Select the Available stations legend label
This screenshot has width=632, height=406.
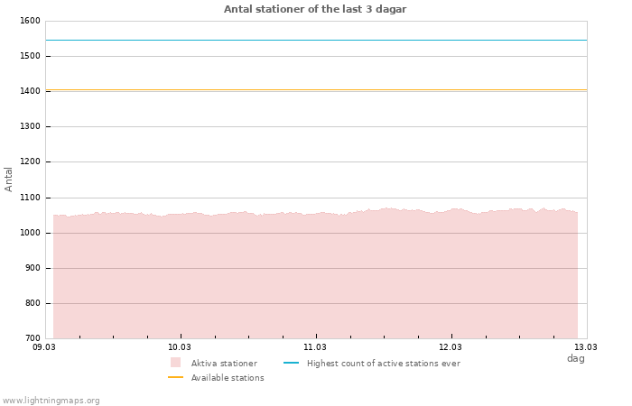pos(228,378)
